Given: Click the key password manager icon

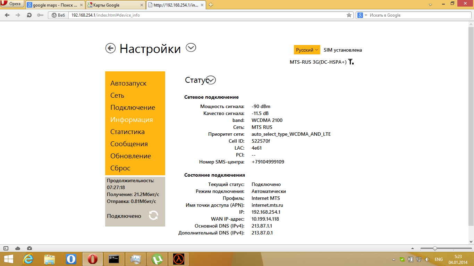Looking at the screenshot, I should 40,15.
